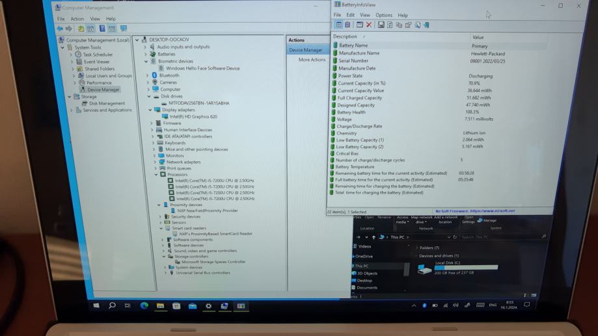The width and height of the screenshot is (598, 336).
Task: Open Help menu in BatteryInfoView
Action: (x=403, y=15)
